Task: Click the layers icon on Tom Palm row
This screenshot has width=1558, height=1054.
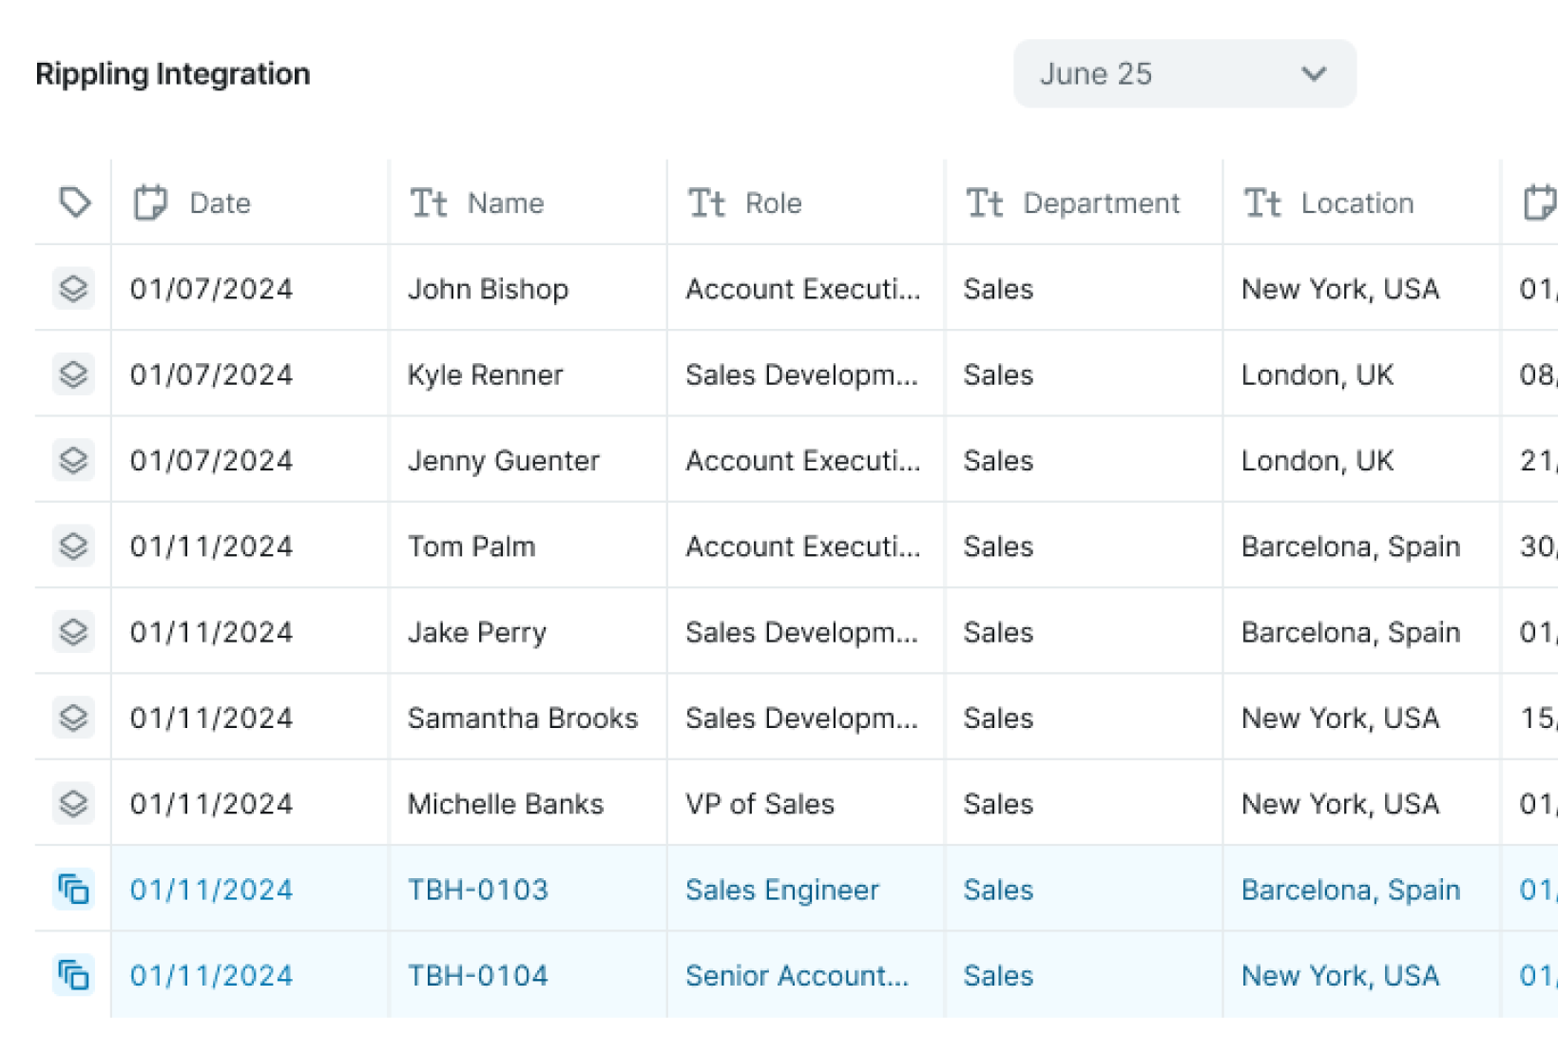Action: point(73,546)
